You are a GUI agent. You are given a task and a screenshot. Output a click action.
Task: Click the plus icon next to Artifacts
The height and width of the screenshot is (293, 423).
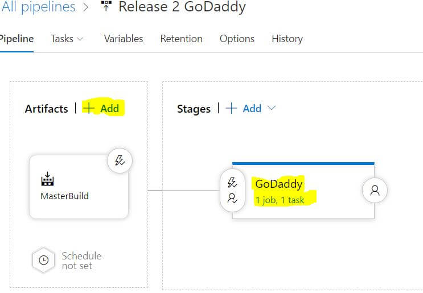click(89, 108)
